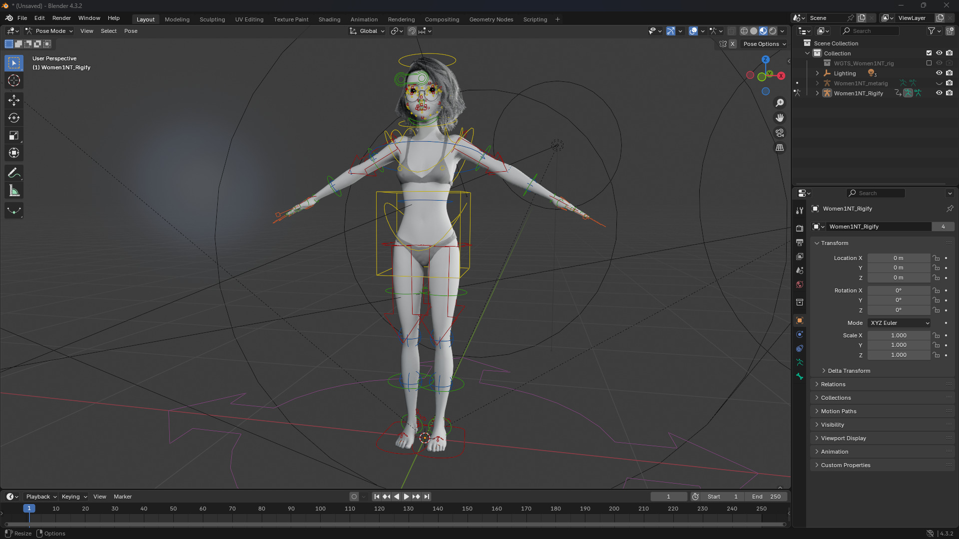Open the Pose menu in viewport header
Image resolution: width=959 pixels, height=539 pixels.
[x=131, y=31]
